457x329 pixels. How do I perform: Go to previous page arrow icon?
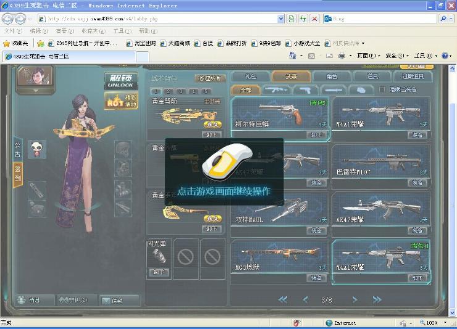(305, 299)
